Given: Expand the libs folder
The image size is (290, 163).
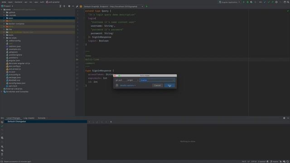Looking at the screenshot, I should pyautogui.click(x=4, y=29).
